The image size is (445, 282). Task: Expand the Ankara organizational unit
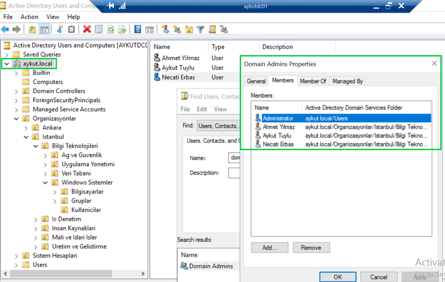point(26,128)
